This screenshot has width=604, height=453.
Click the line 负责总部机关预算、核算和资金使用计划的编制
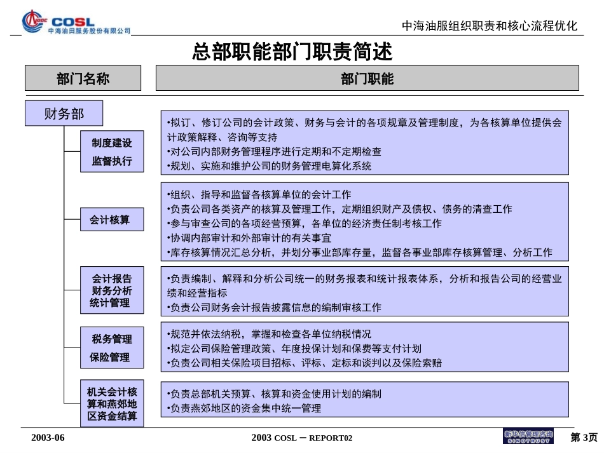click(274, 394)
